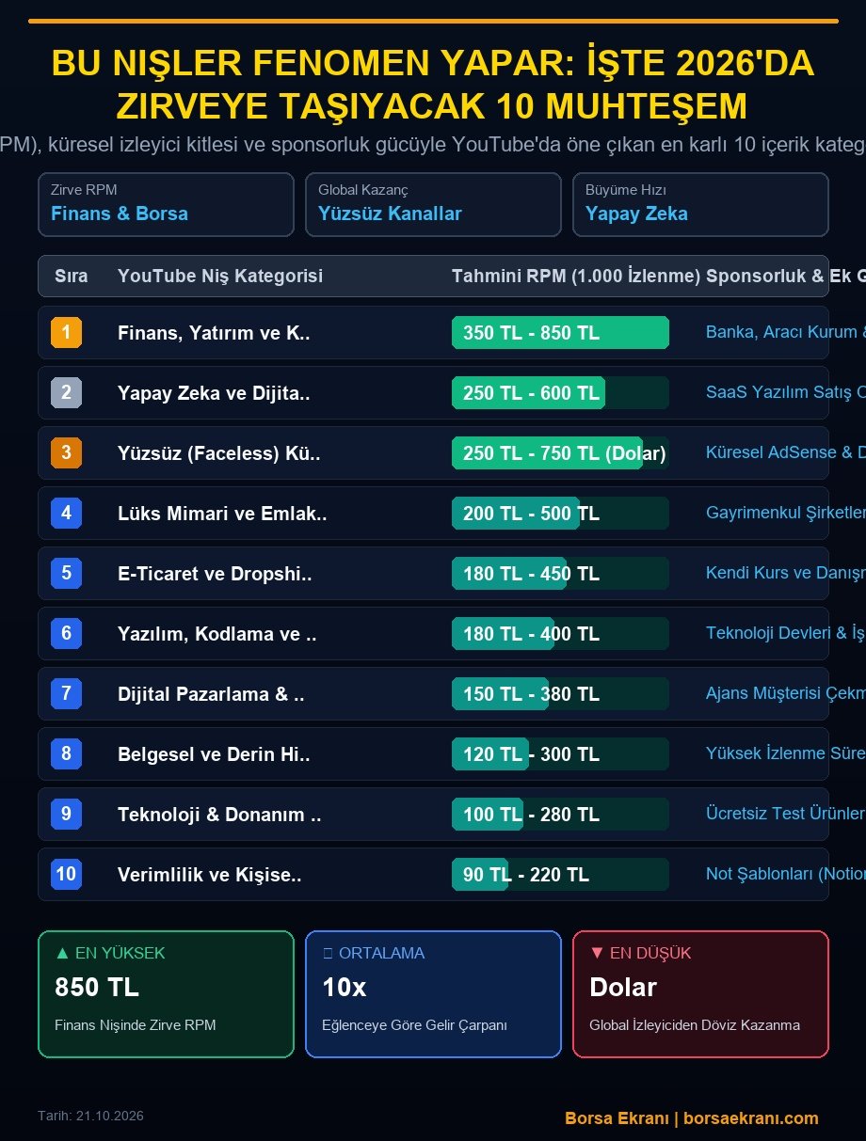Screen dimensions: 866x1141
Task: Open the green "EN YÜKSEK 850 TL" card
Action: click(x=166, y=994)
